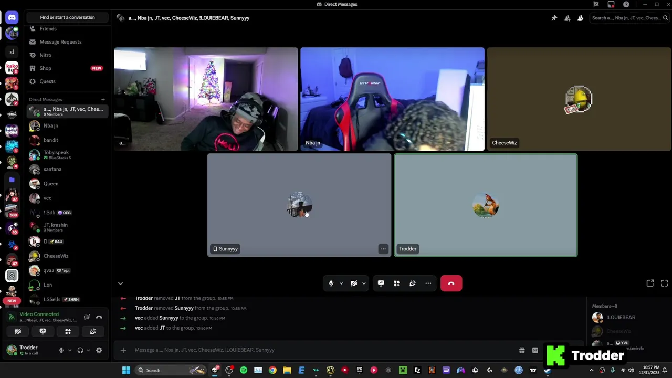Open the checkpoint flag icon in title bar
The image size is (672, 378).
pos(596,4)
